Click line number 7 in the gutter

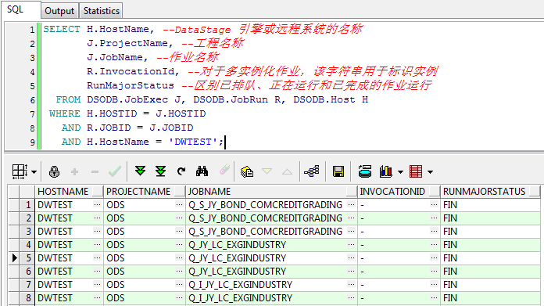click(x=32, y=114)
